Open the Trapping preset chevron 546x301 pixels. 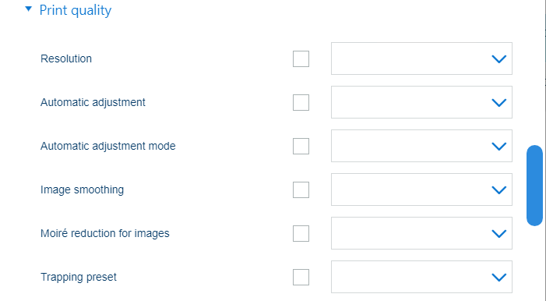498,278
